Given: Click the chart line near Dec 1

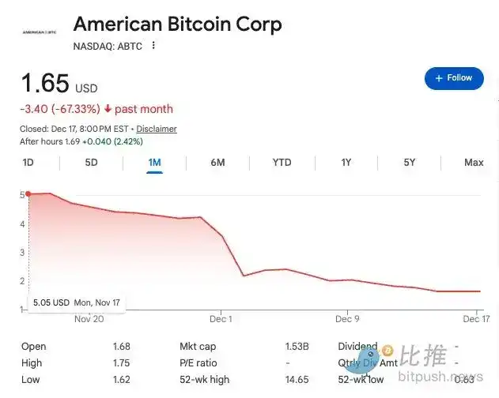Looking at the screenshot, I should tap(223, 236).
